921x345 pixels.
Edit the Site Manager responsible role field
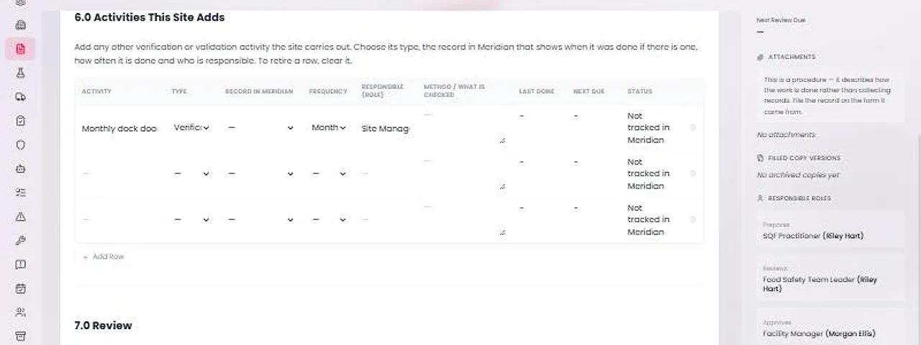point(386,128)
